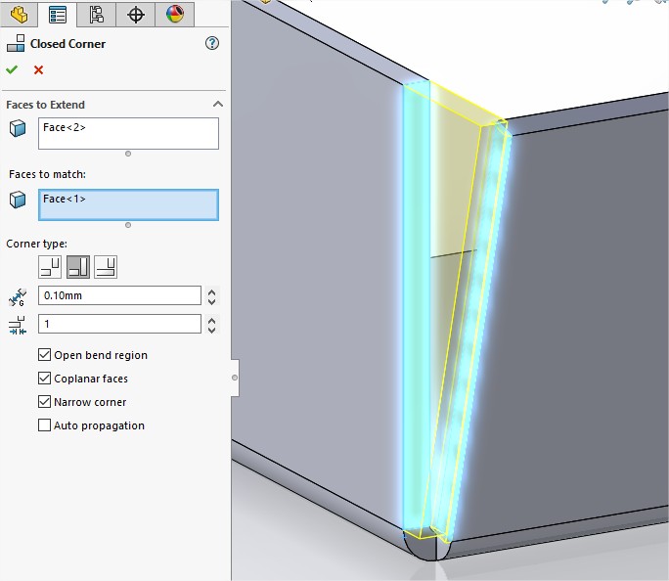Uncheck Open bend region

click(44, 355)
